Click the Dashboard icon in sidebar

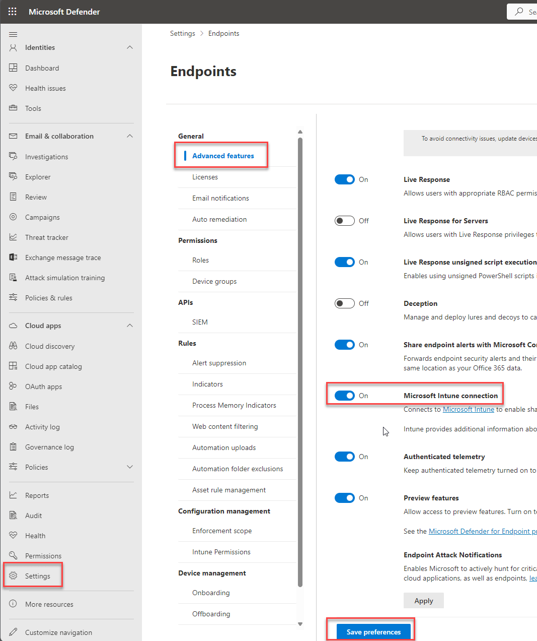pos(13,68)
